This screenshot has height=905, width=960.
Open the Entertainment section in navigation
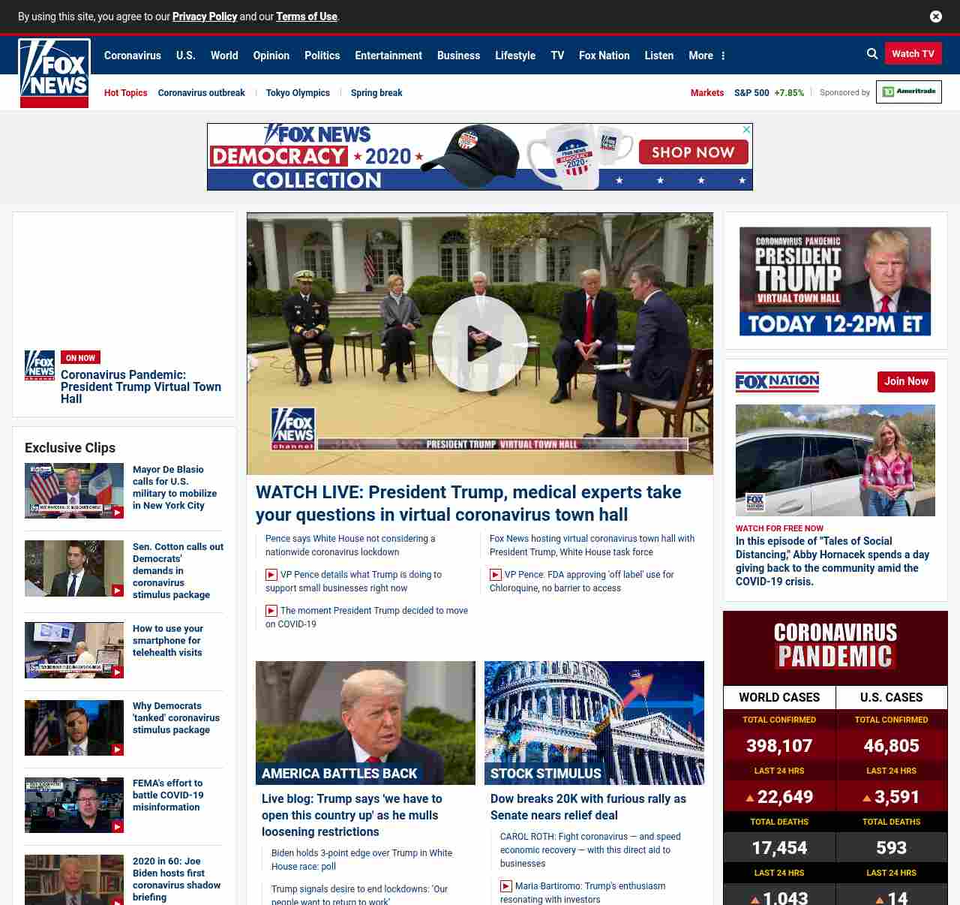coord(388,56)
